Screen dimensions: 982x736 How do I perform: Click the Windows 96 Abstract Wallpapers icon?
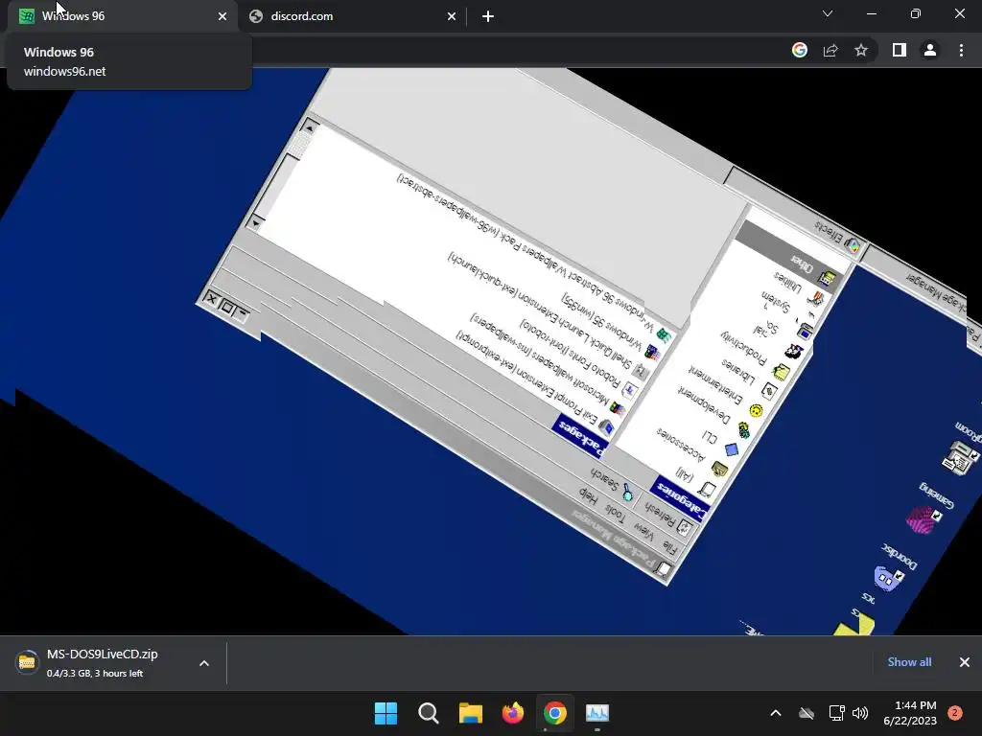point(664,334)
